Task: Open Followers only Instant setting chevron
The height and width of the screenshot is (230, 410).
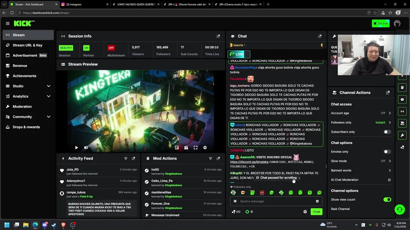Action: tap(390, 122)
